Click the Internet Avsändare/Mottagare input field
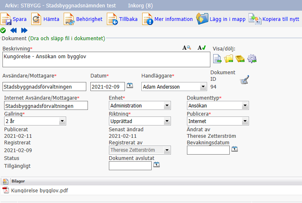This screenshot has width=302, height=203. [x=46, y=105]
